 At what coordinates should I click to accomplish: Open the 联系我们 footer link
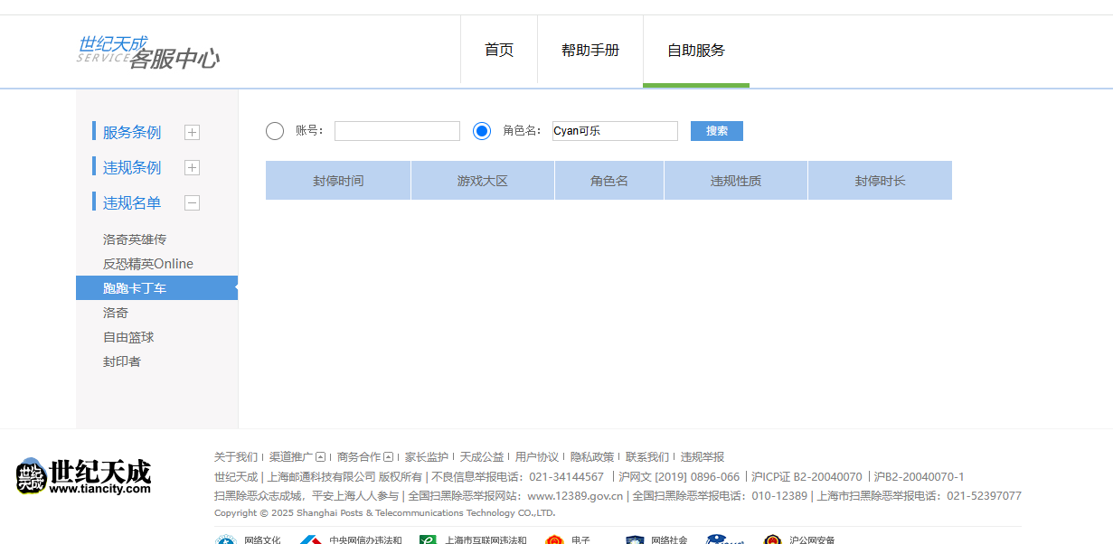coord(647,457)
